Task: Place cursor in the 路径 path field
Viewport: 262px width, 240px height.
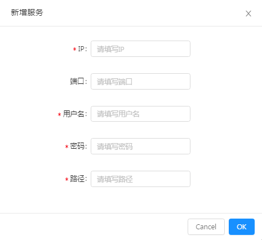Action: point(140,179)
